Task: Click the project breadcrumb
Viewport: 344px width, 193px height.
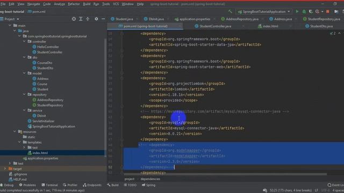Action: pos(129,179)
